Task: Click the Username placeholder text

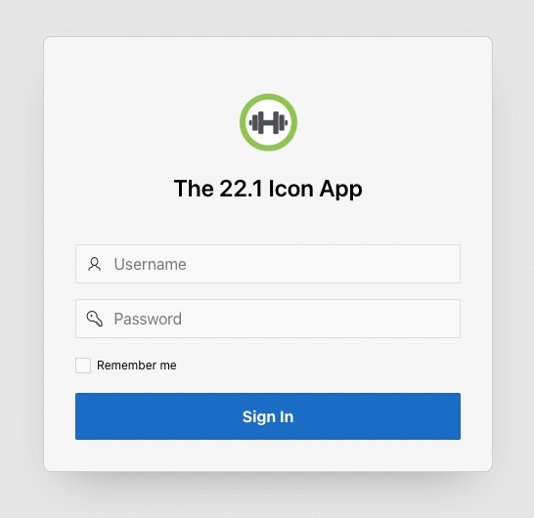Action: 151,265
